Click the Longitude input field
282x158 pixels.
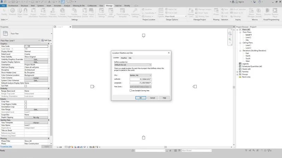tap(141, 83)
